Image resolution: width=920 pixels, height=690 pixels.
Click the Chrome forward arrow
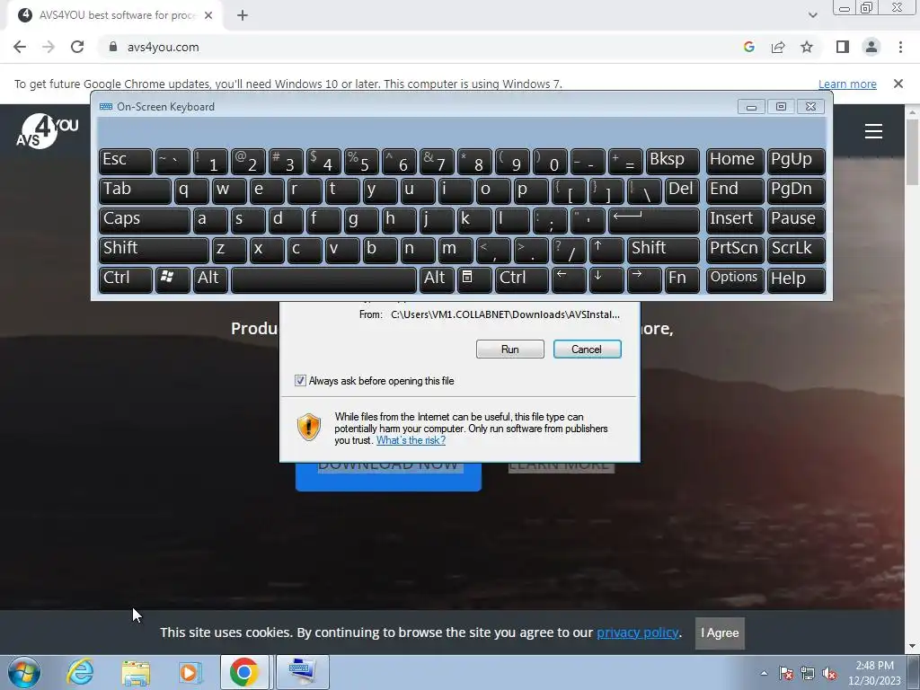pyautogui.click(x=49, y=47)
